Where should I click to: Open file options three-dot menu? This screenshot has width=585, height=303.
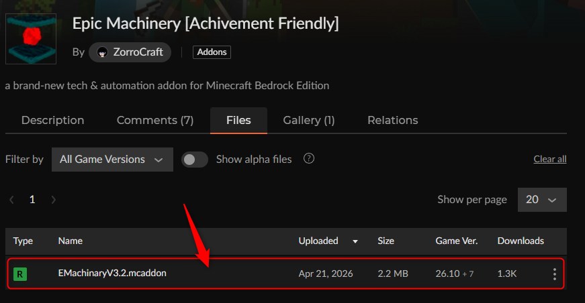tap(554, 274)
